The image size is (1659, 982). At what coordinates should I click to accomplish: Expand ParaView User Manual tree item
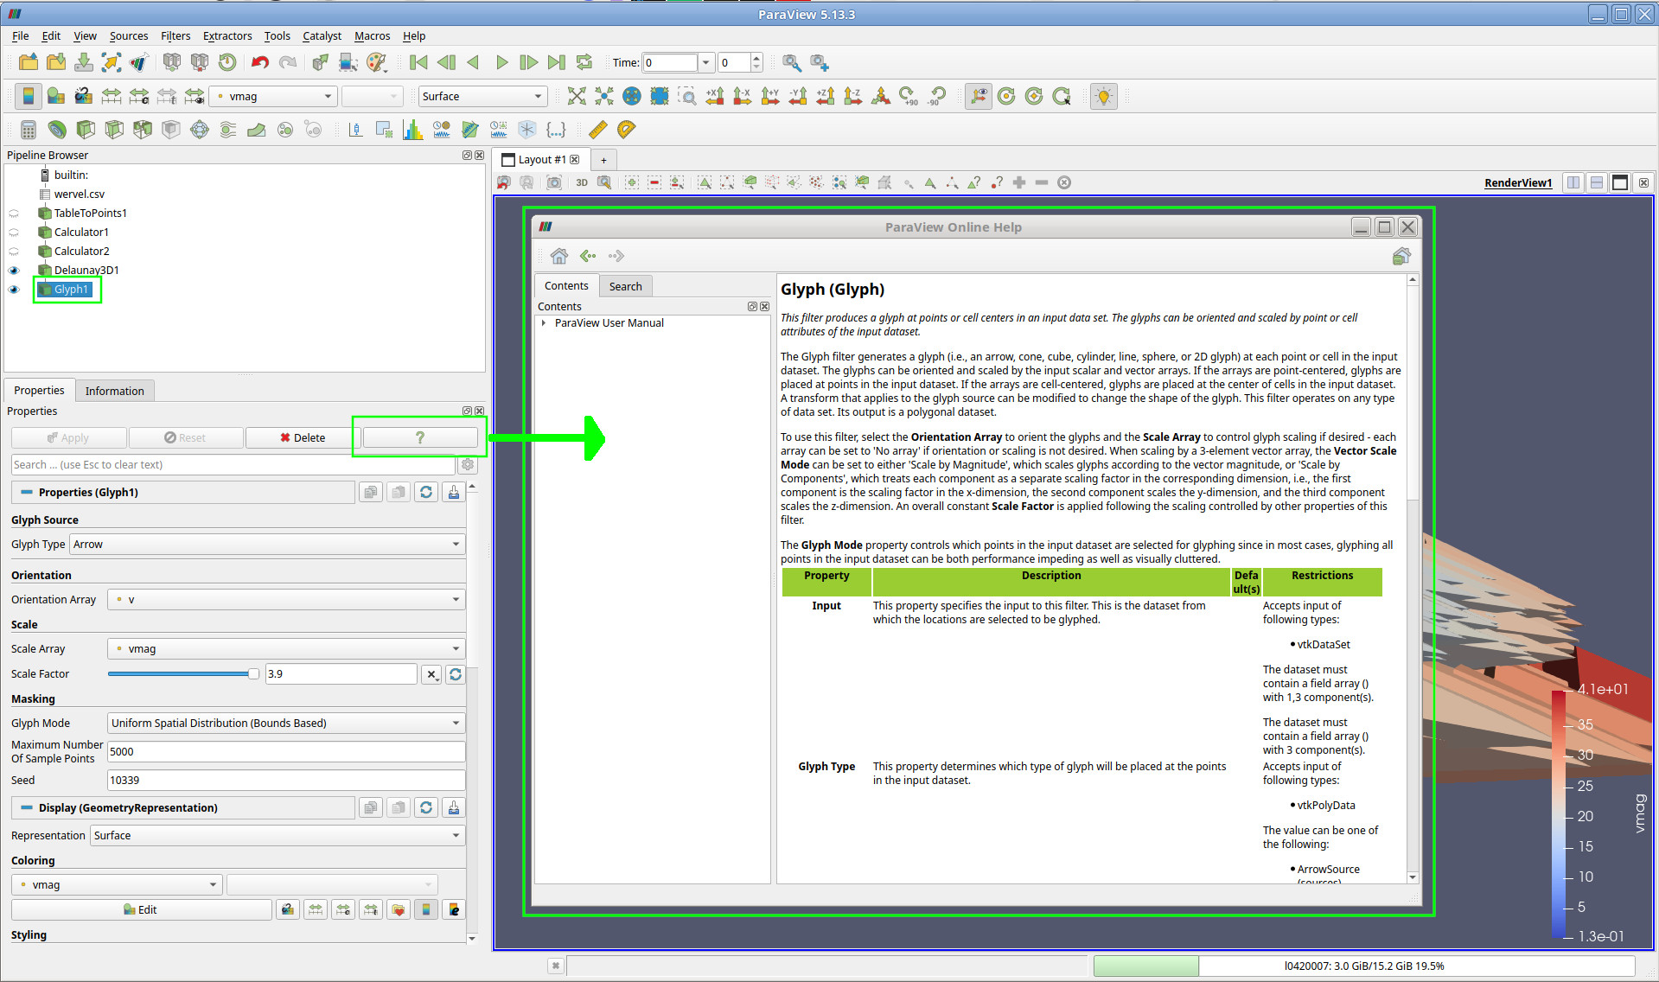(544, 323)
